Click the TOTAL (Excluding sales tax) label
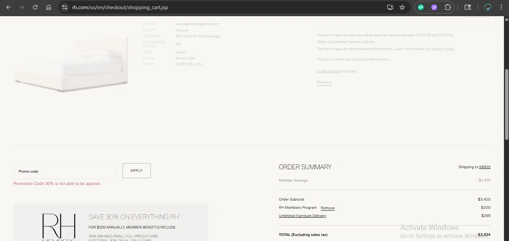The width and height of the screenshot is (509, 241). click(303, 235)
